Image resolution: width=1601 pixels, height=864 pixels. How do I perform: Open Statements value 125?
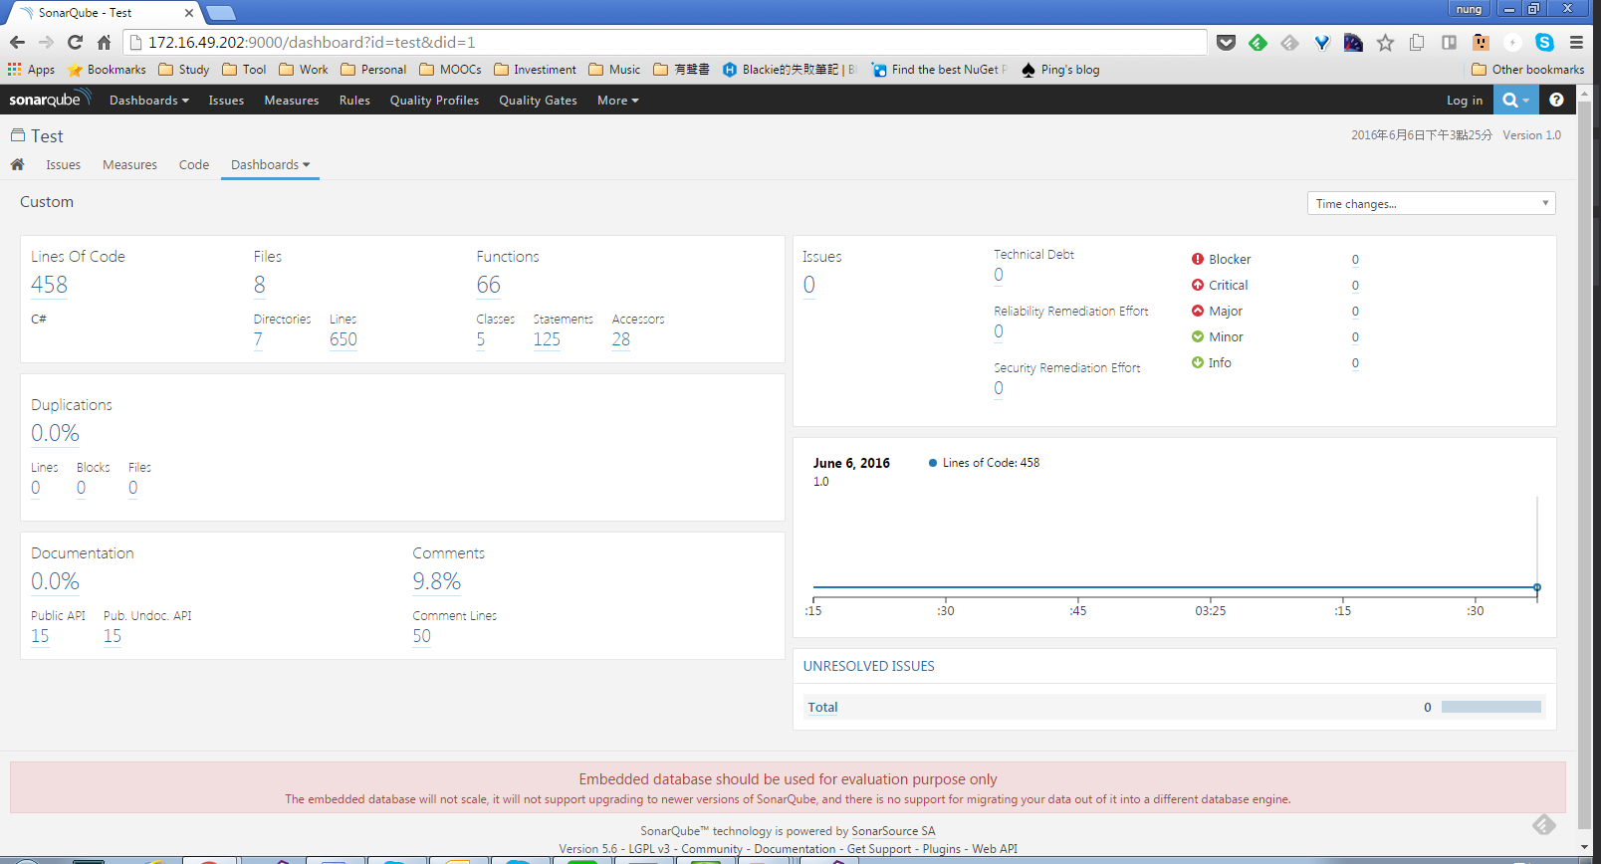pos(547,339)
